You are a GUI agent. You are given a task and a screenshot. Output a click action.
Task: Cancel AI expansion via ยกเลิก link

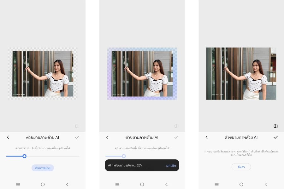click(x=171, y=165)
